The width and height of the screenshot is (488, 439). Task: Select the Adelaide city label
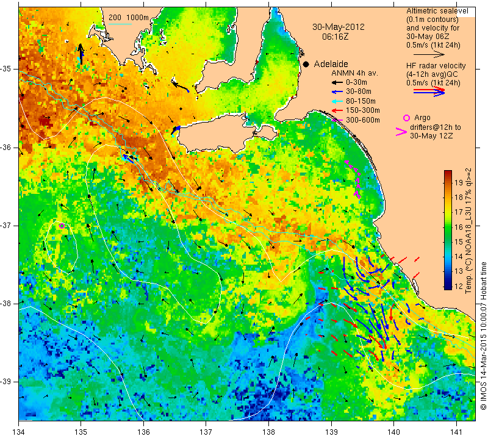point(331,64)
